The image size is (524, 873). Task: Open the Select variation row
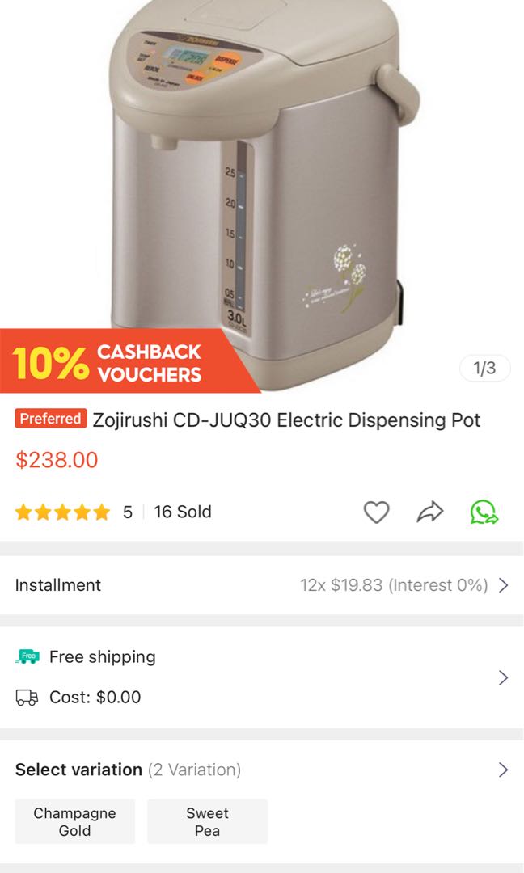pos(262,770)
